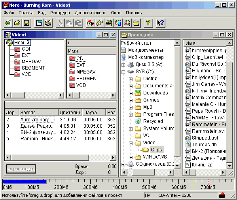Click the Choose recorder disc-drive icon
This screenshot has height=200, width=237.
tap(109, 23)
